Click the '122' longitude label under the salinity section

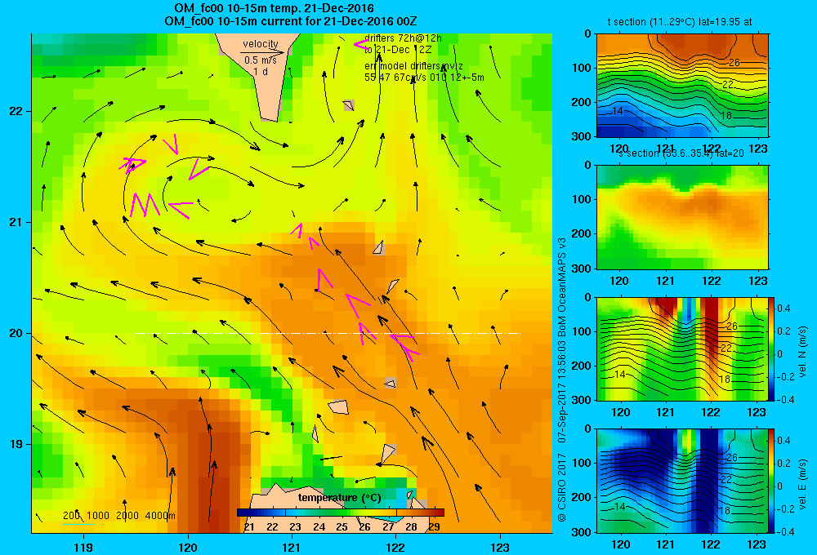tap(712, 281)
